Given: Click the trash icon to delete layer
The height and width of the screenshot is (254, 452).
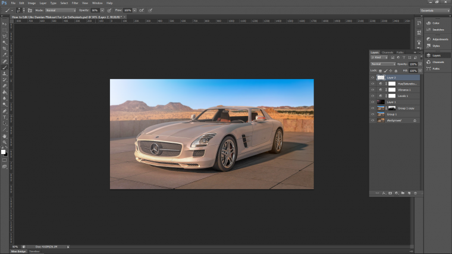Looking at the screenshot, I should click(x=415, y=193).
